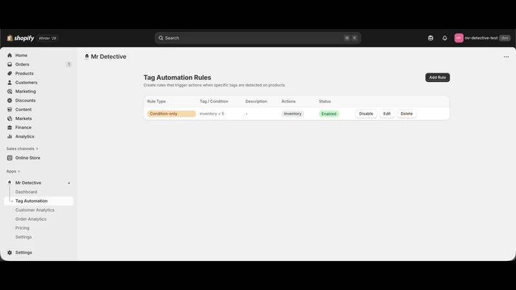Click the Mr Detective icon in page header
The height and width of the screenshot is (290, 516).
pos(87,57)
